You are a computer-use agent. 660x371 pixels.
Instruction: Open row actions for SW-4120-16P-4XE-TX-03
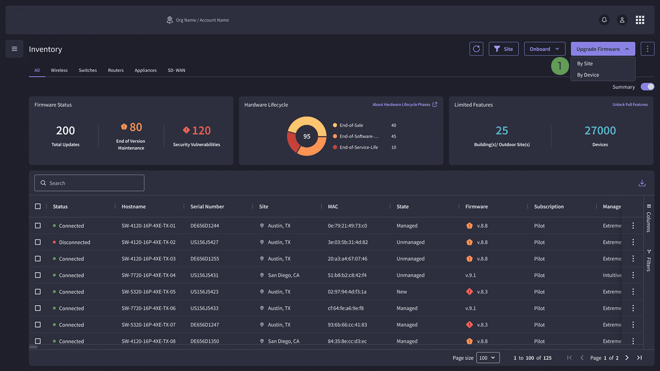point(633,259)
